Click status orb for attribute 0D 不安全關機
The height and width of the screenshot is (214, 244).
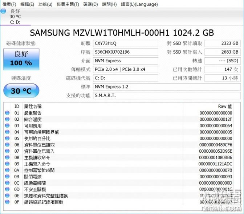point(7,189)
